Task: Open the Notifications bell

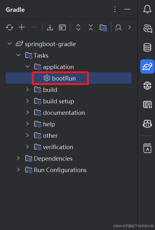Action: coord(147,10)
